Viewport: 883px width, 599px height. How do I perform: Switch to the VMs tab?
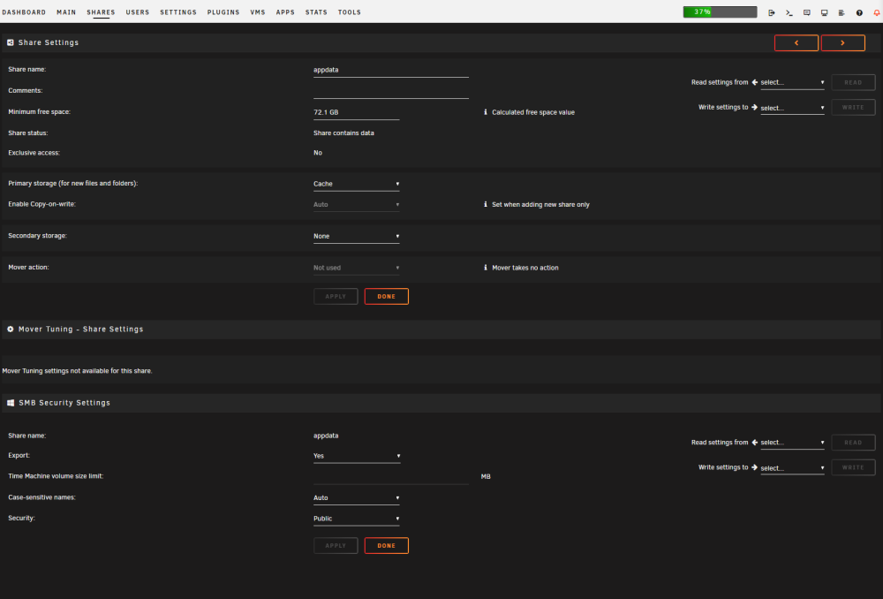coord(258,12)
